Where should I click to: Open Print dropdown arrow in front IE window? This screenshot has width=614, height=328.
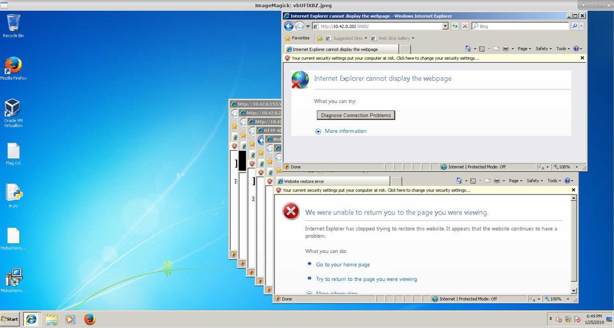pyautogui.click(x=512, y=49)
